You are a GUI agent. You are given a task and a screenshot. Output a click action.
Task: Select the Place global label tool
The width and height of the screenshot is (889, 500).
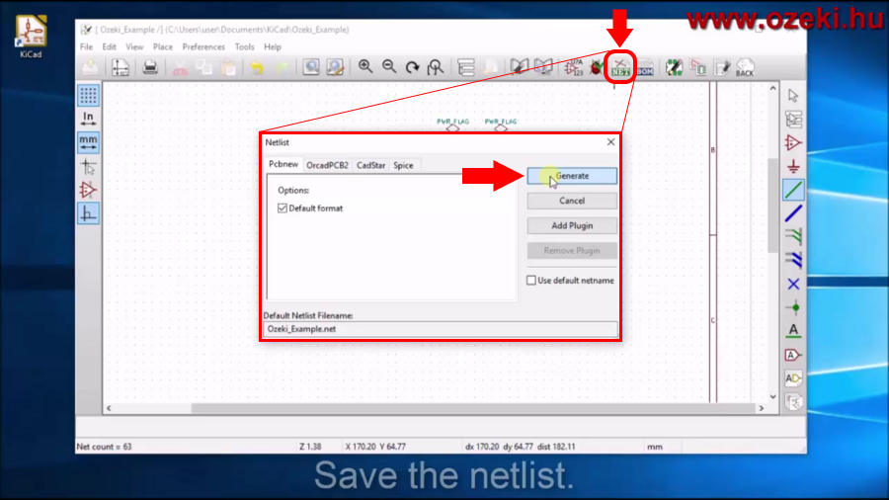(x=793, y=355)
